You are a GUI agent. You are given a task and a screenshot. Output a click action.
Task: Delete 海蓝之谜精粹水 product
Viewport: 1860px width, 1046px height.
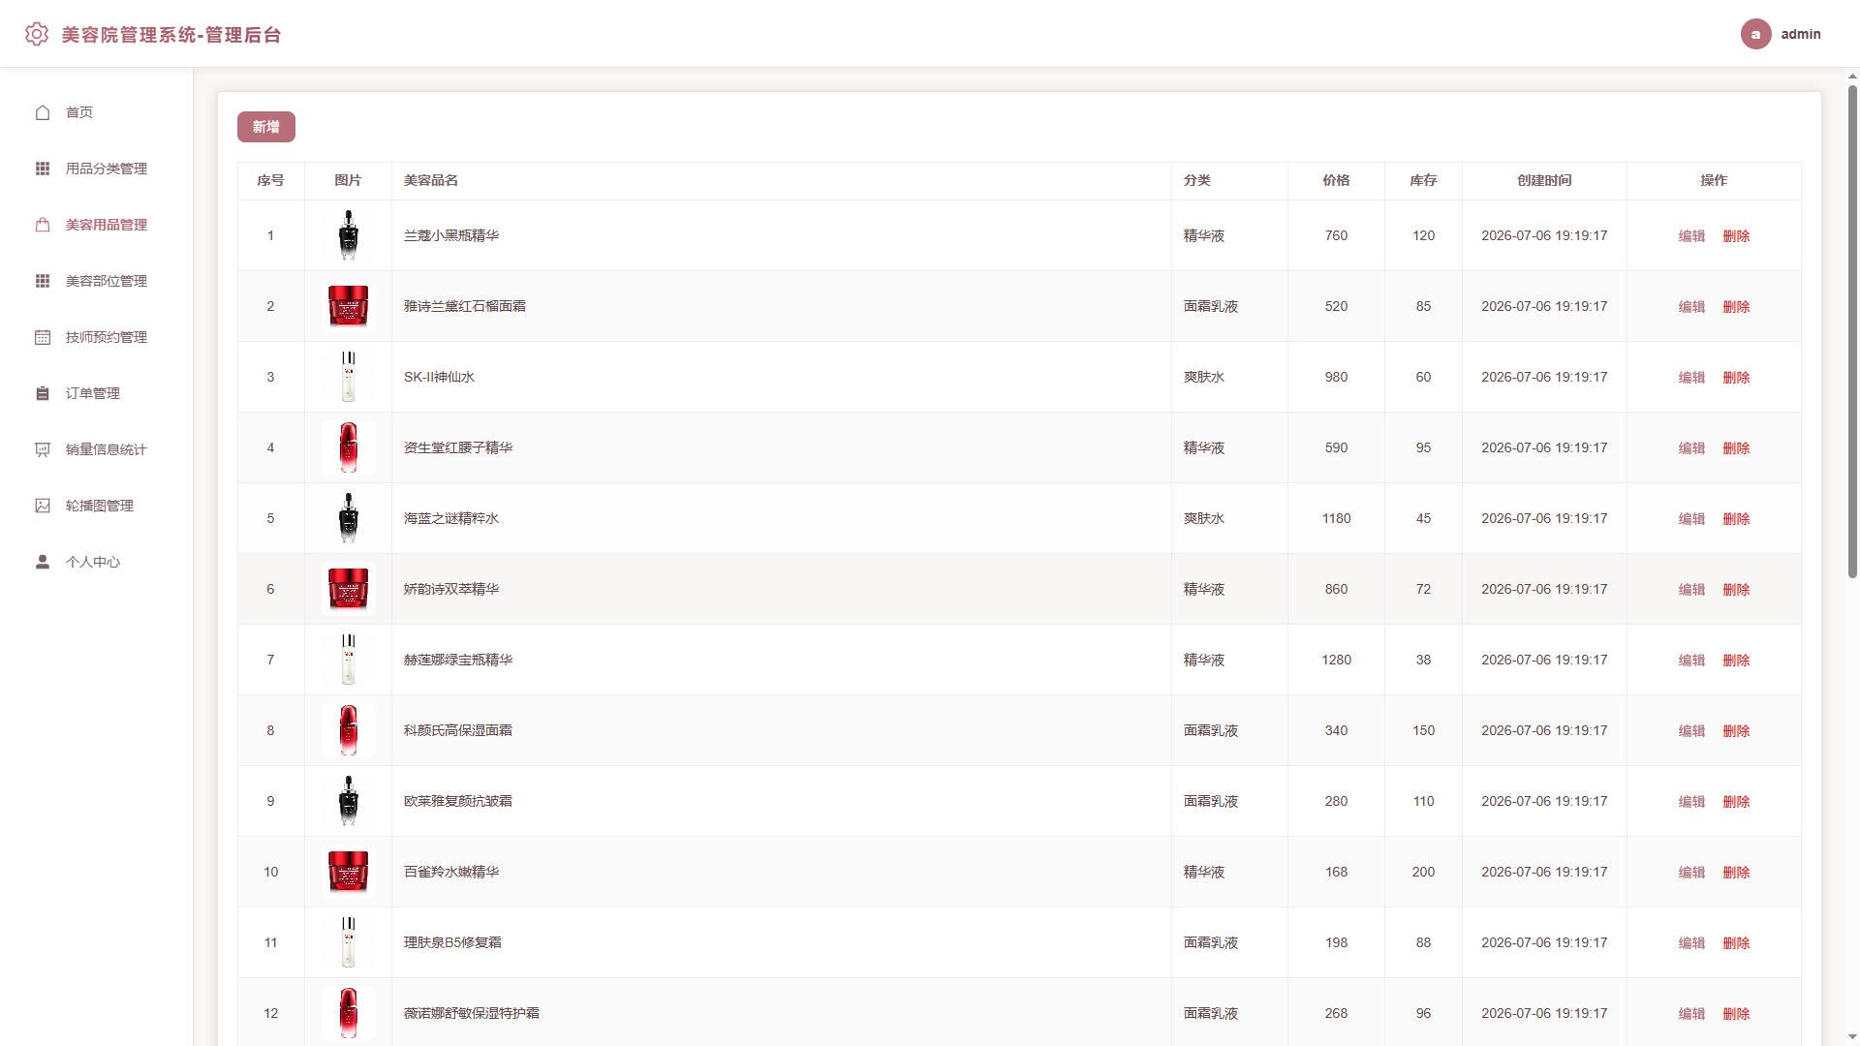(1736, 519)
